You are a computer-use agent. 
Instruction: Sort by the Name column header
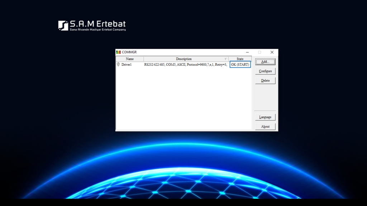(x=130, y=59)
